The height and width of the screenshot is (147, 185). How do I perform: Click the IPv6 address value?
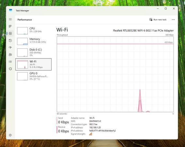tap(102, 131)
